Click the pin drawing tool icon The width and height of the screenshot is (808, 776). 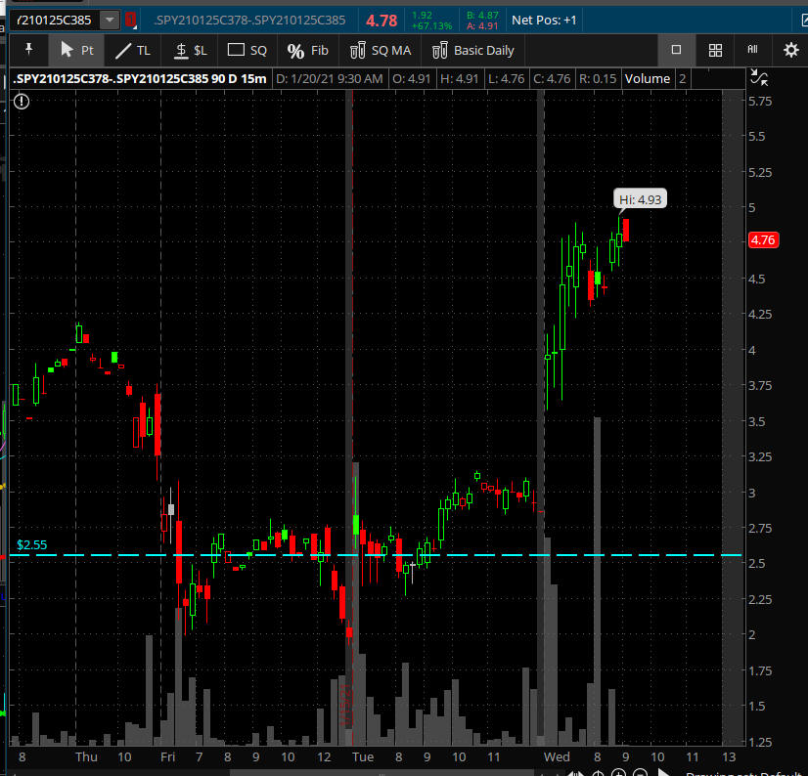pos(28,50)
